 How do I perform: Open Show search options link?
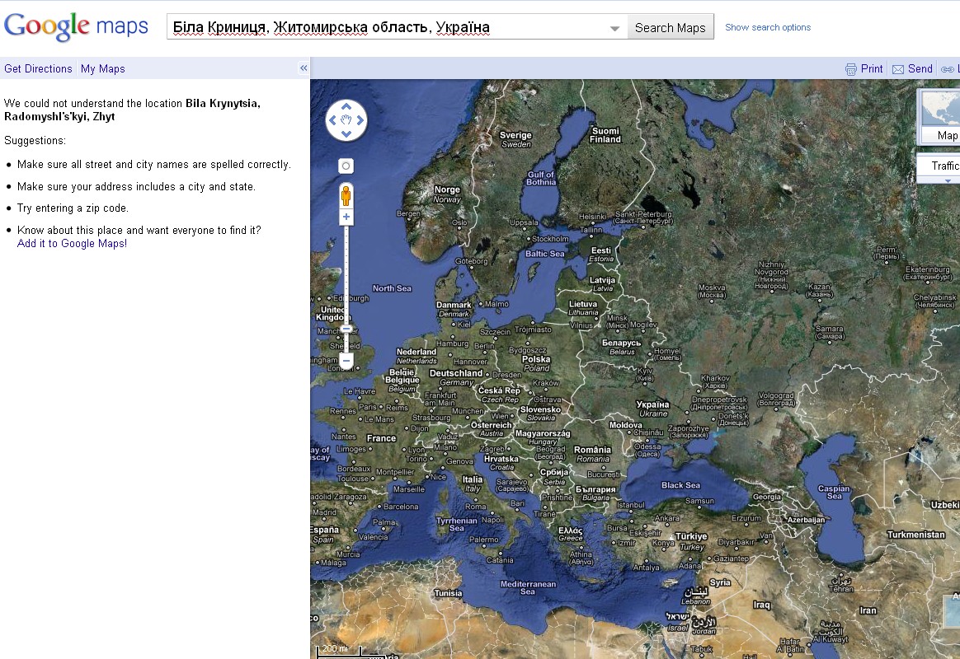click(768, 27)
